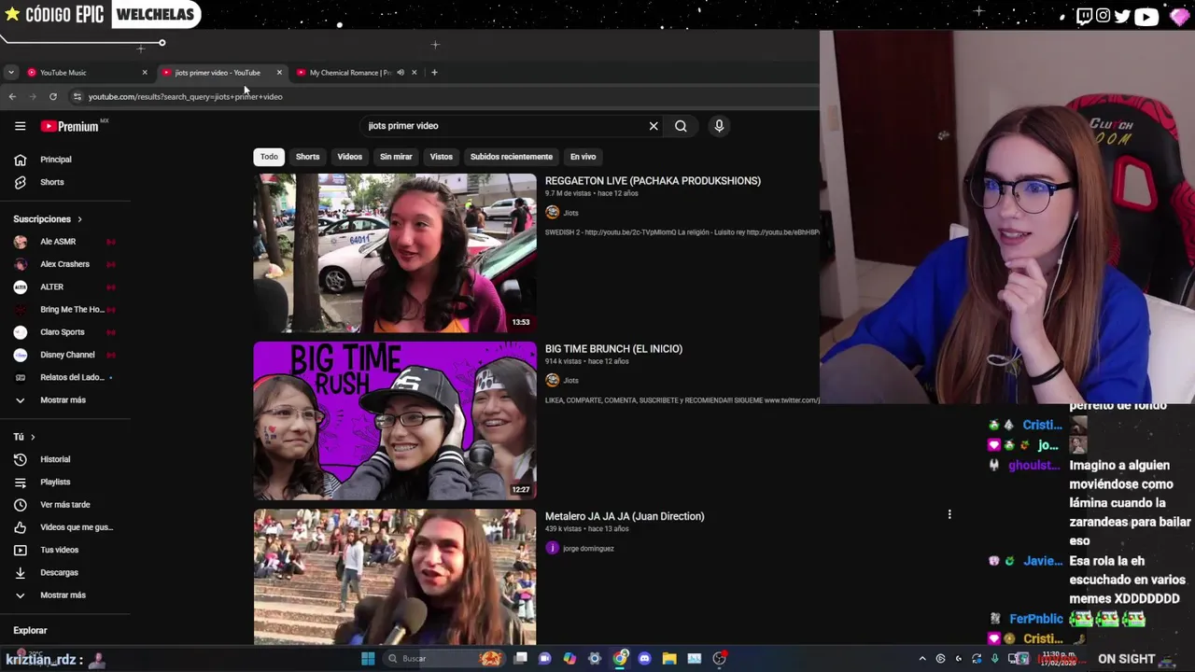
Task: Clear the search box with the X
Action: [654, 126]
